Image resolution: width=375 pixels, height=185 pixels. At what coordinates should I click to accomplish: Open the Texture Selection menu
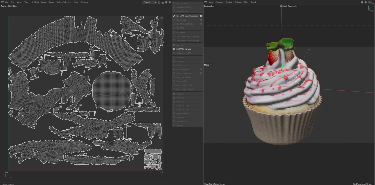(64, 2)
